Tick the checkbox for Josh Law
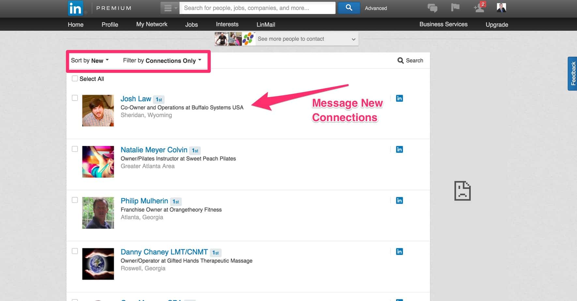 [x=75, y=98]
